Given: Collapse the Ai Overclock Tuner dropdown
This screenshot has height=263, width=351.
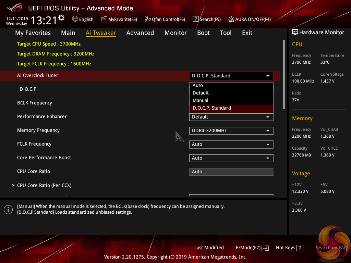Looking at the screenshot, I should click(x=231, y=76).
